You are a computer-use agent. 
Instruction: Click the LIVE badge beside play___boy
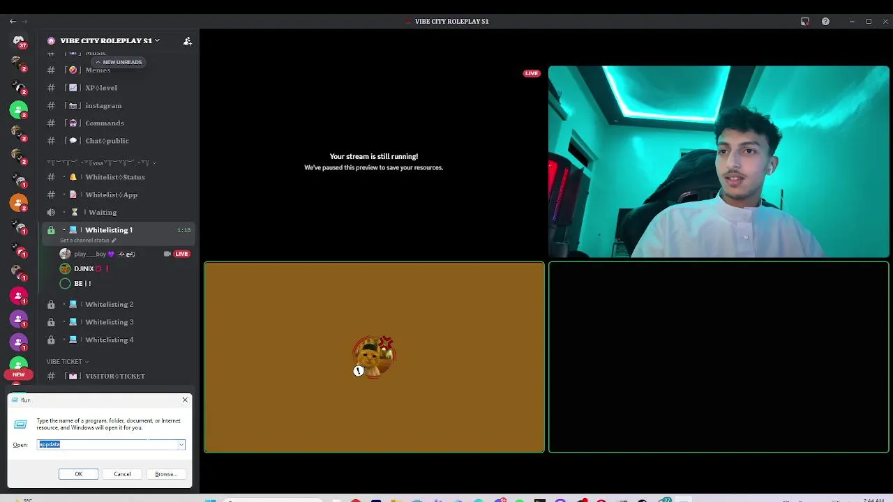[x=181, y=254]
